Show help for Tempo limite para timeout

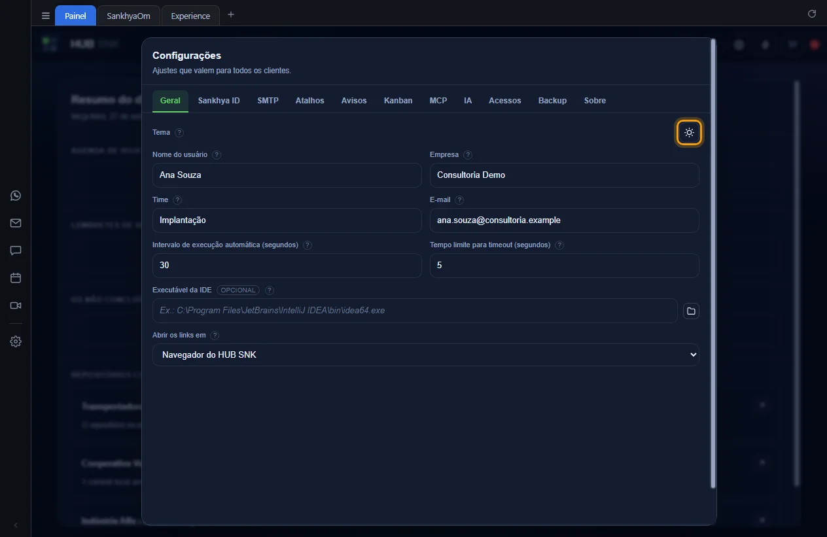559,245
